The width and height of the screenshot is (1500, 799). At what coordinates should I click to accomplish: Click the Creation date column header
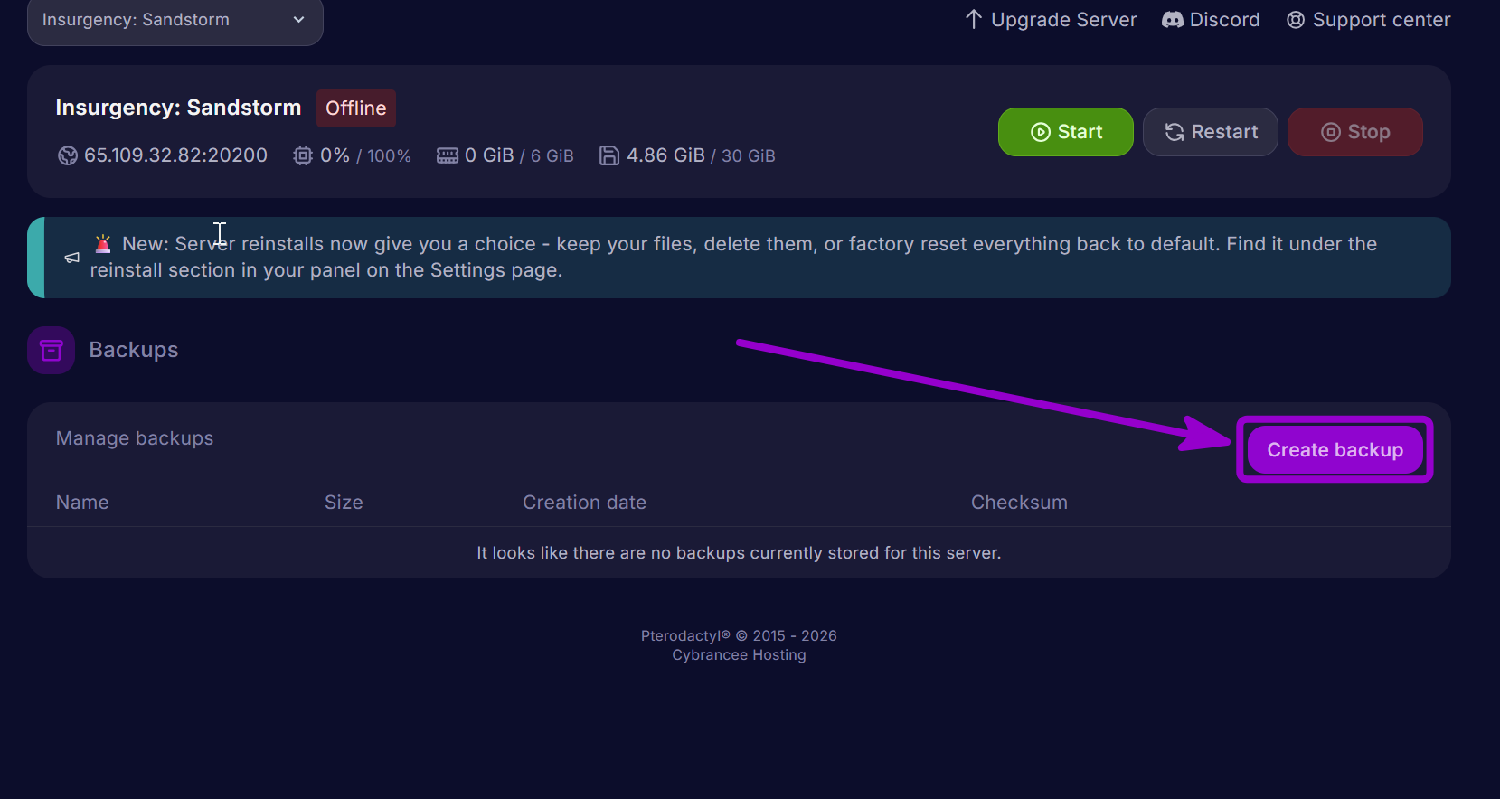(584, 503)
